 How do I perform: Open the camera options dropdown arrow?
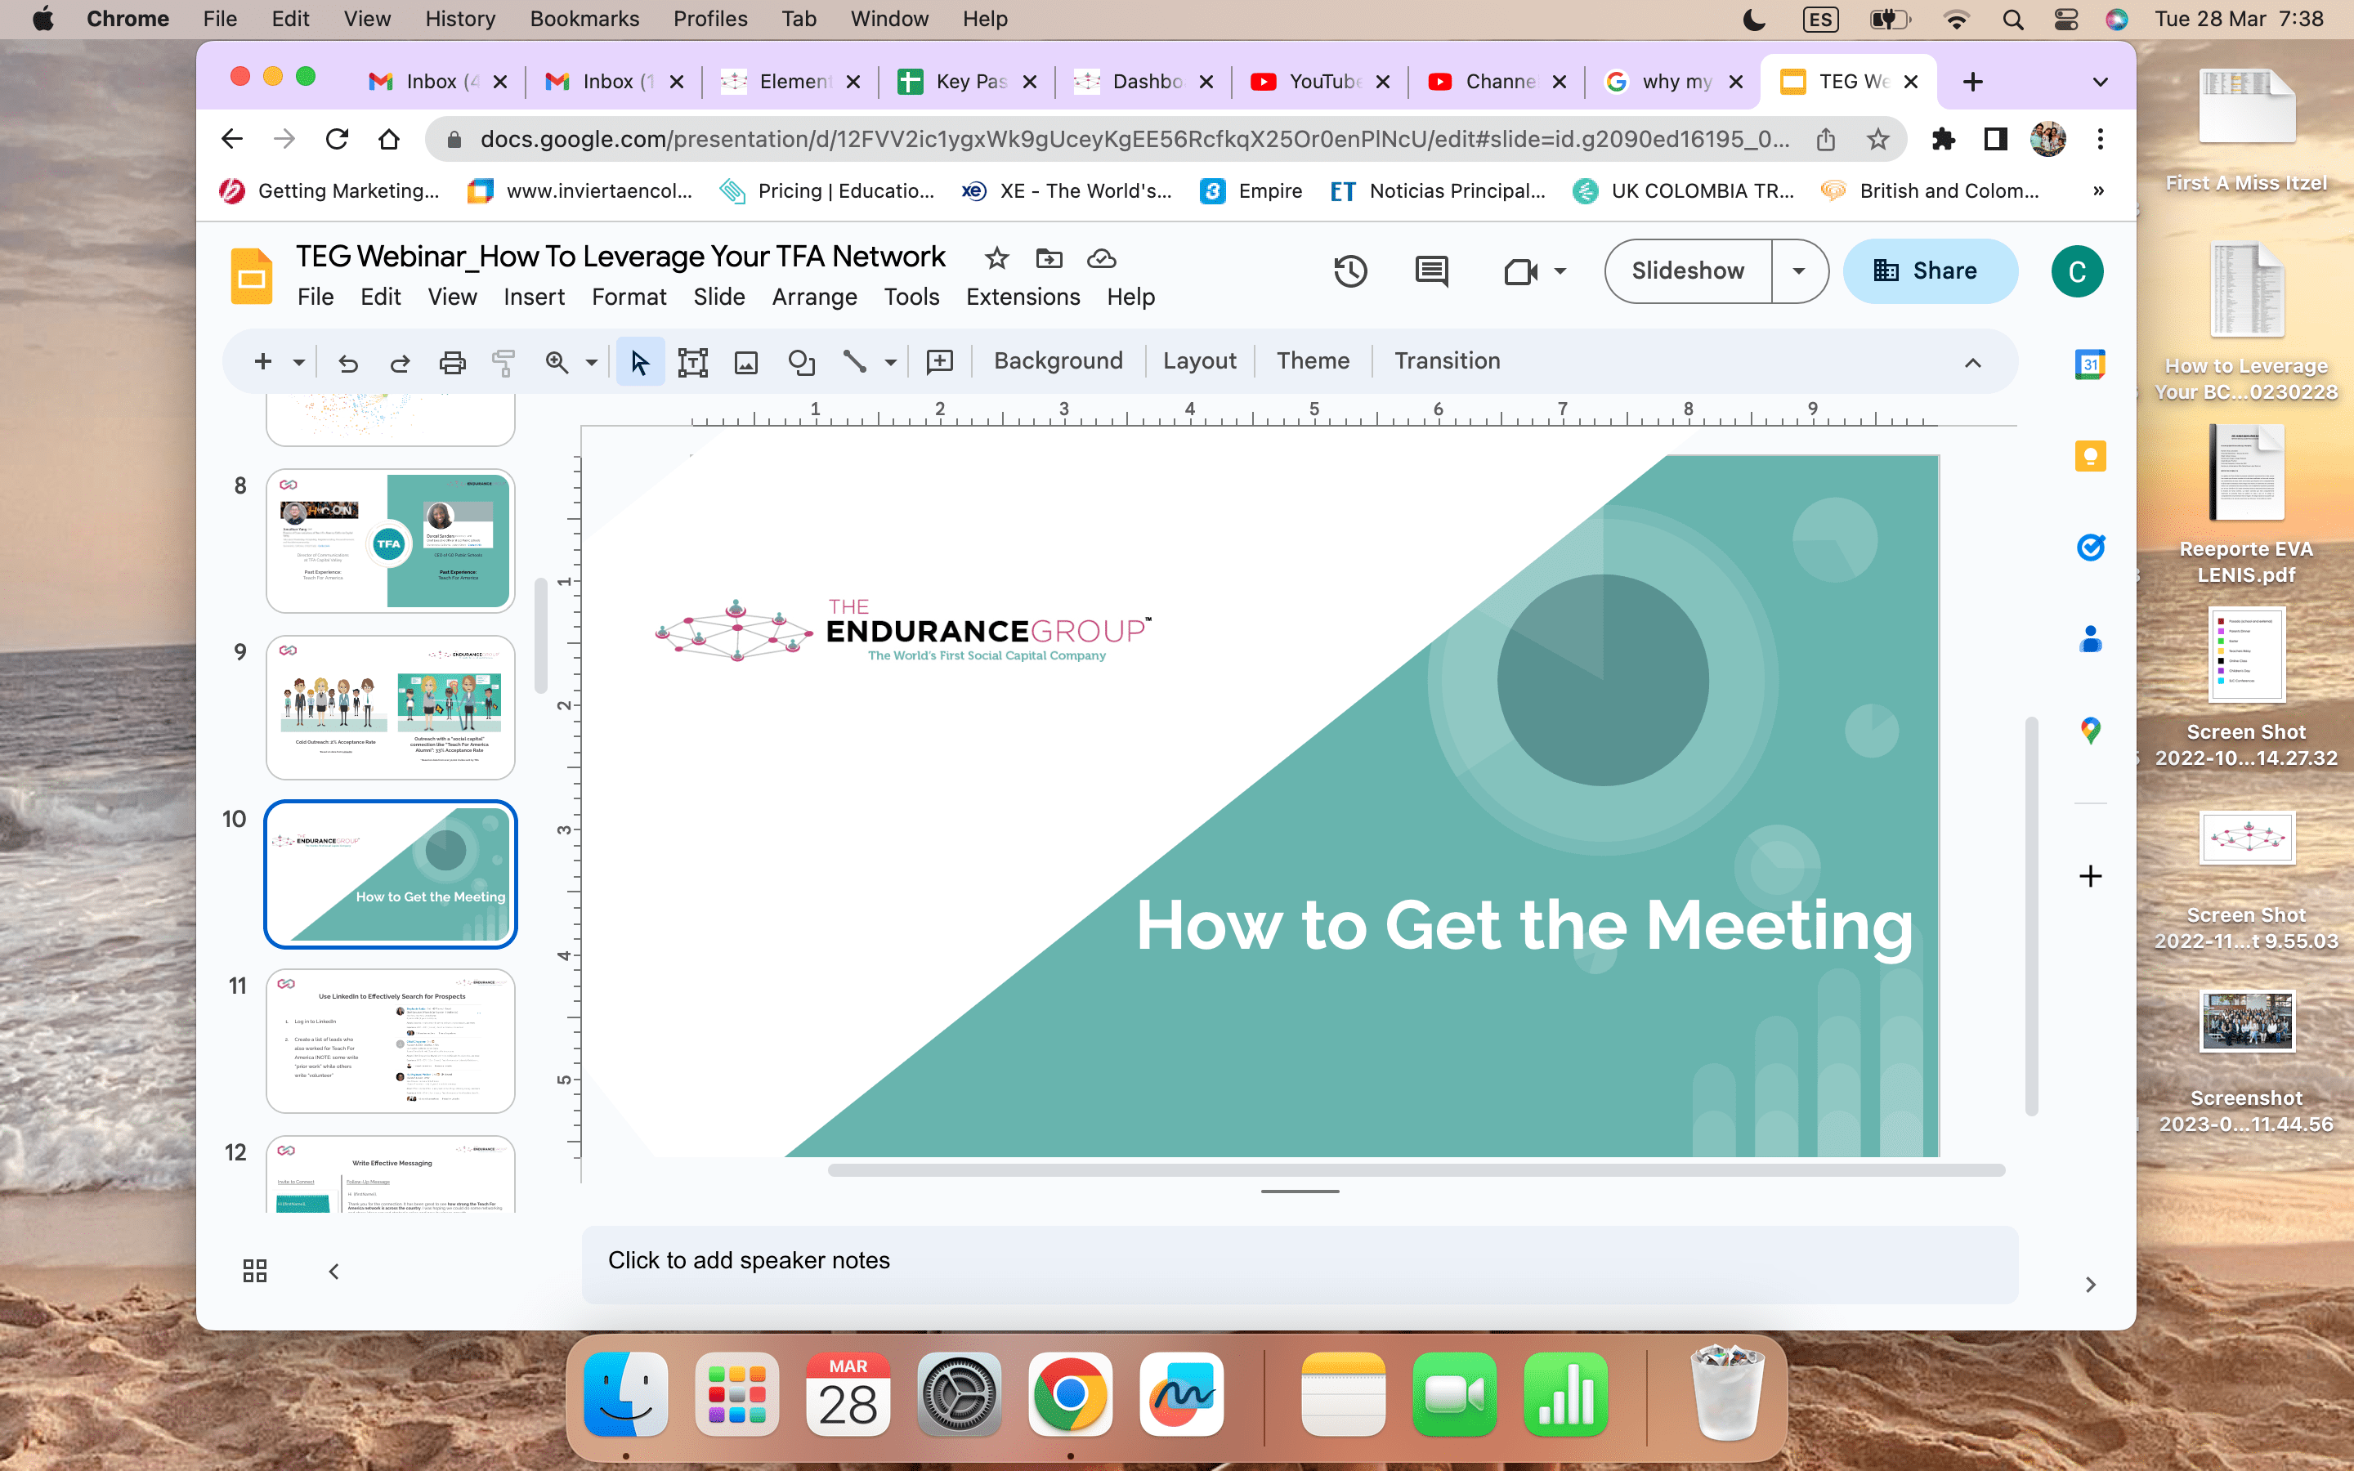[1560, 271]
